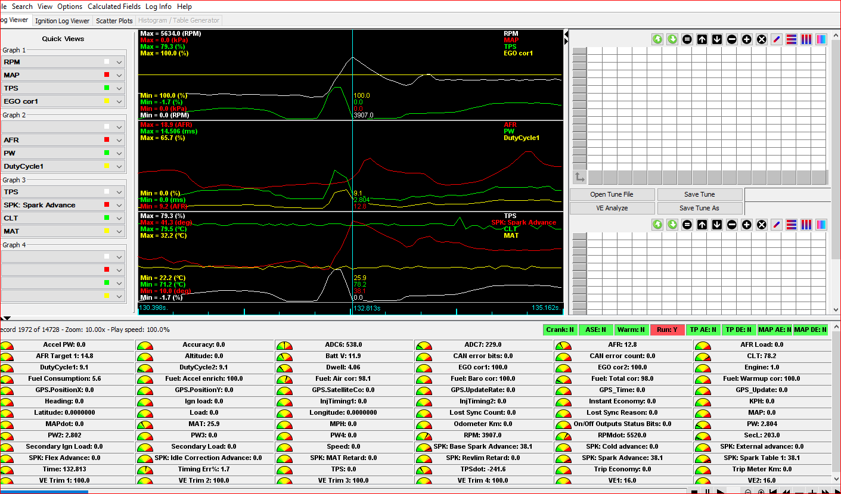Click the VE Analyze button

pos(612,209)
